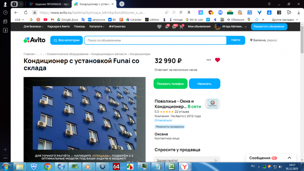Click the seller logo image

point(213,104)
